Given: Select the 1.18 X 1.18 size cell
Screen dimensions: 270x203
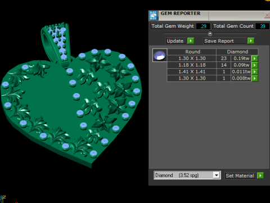Looking at the screenshot, I should click(x=192, y=65).
